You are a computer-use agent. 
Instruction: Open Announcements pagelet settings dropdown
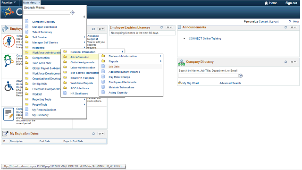point(294,27)
